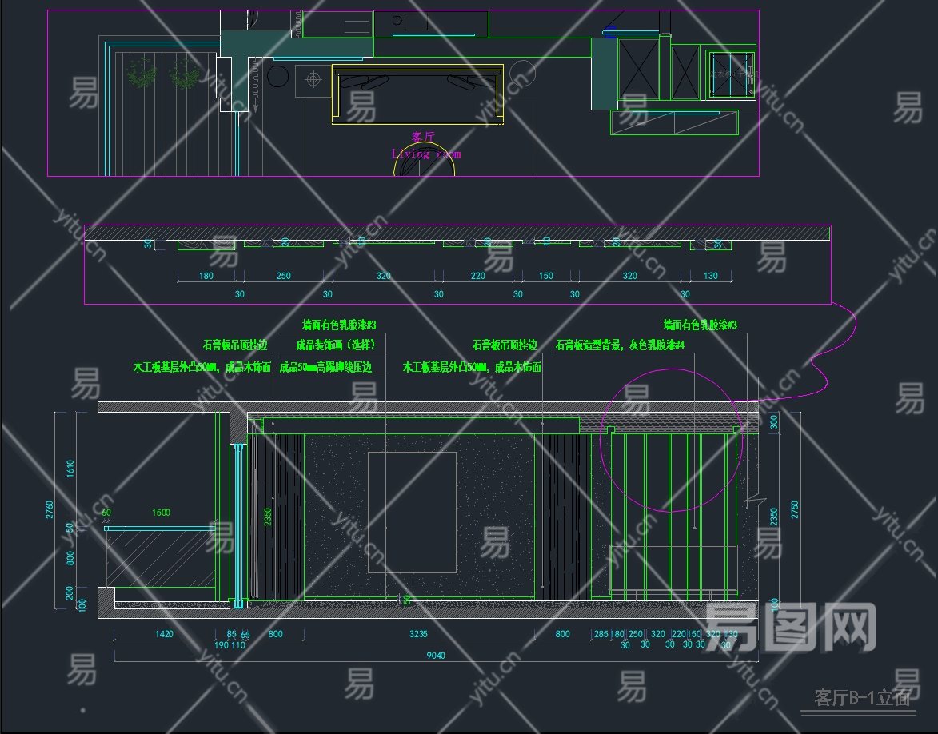Click the 285 dimension text

pos(601,633)
